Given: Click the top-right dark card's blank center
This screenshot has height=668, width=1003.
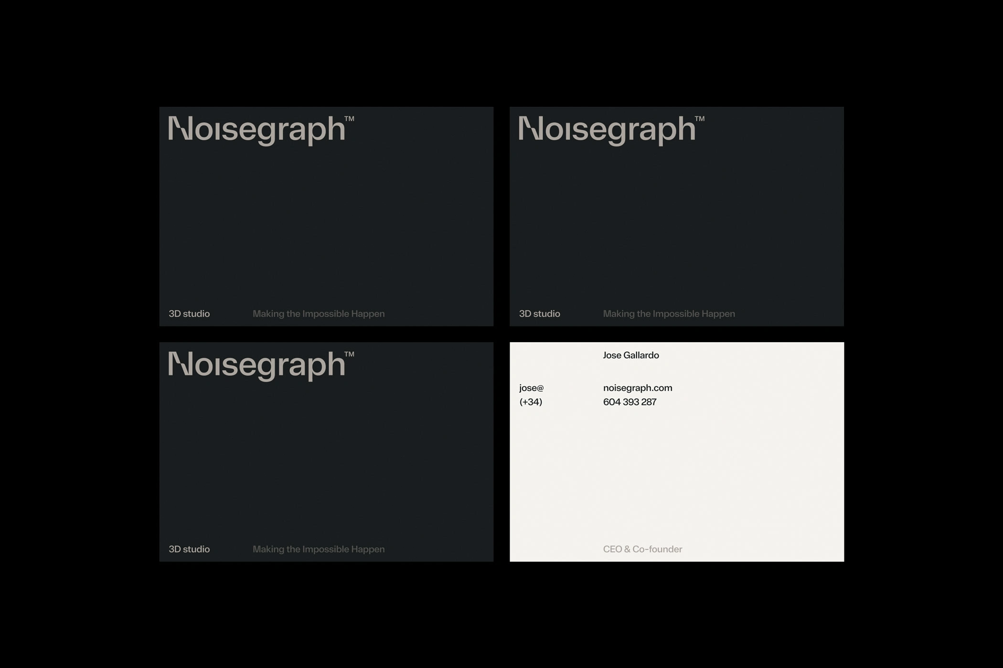Looking at the screenshot, I should click(676, 219).
